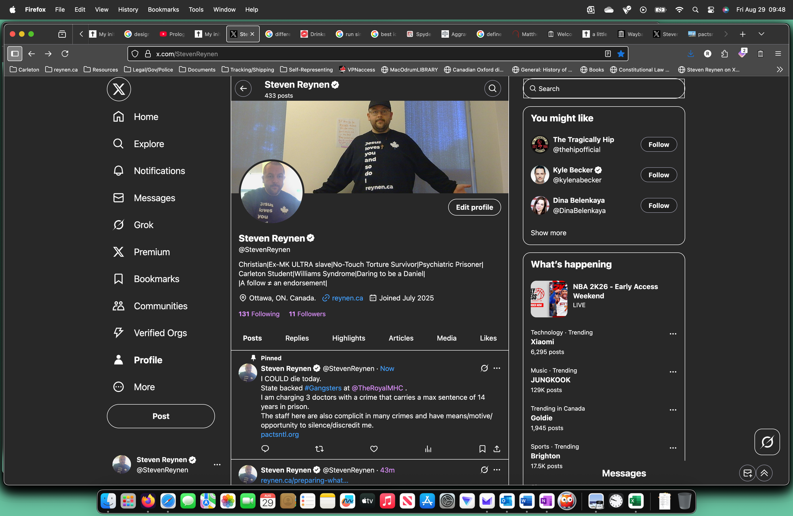Image resolution: width=793 pixels, height=516 pixels.
Task: Switch to the Media tab
Action: pos(446,338)
